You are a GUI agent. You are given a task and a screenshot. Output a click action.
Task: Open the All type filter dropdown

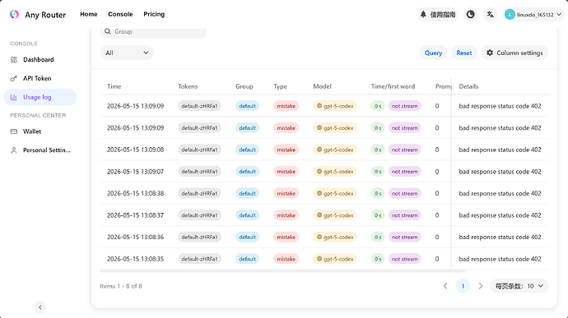(x=127, y=53)
